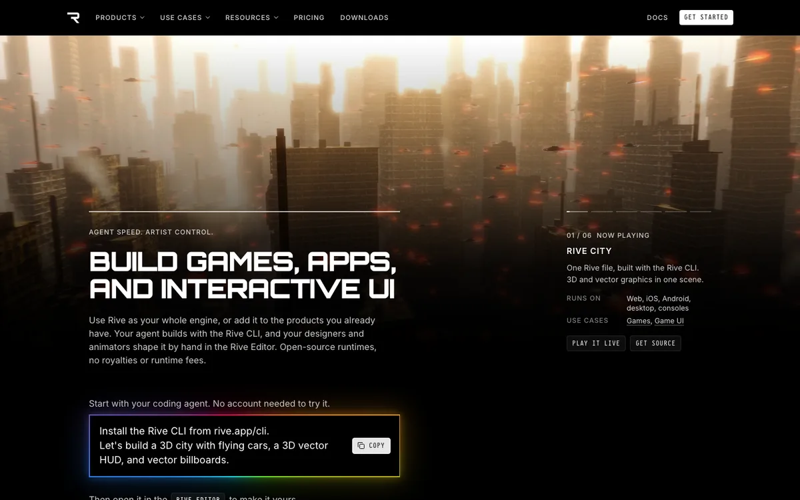Click the Get Source button
This screenshot has width=800, height=500.
pos(655,343)
